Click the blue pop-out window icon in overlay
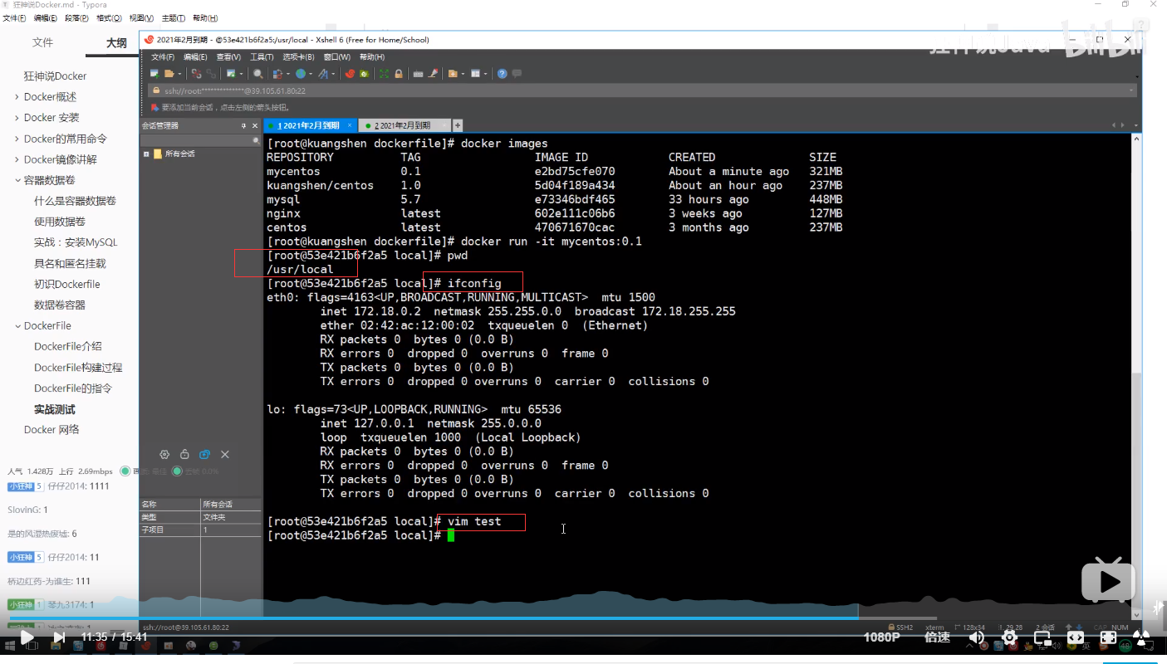Image resolution: width=1167 pixels, height=664 pixels. point(204,455)
